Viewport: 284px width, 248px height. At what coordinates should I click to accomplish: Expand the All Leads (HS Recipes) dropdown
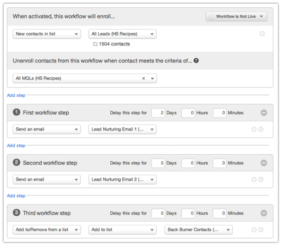tap(122, 34)
